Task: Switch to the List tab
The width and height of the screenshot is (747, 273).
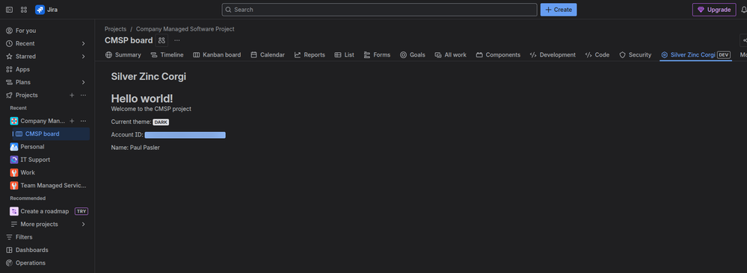Action: click(x=345, y=54)
